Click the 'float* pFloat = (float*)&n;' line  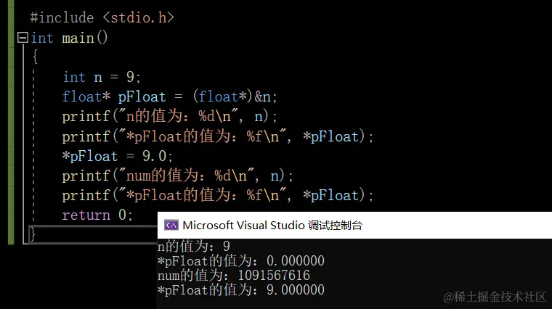170,96
